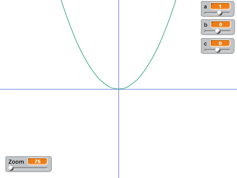Click the orange value 0 of variable c
Screen dimensions: 237x178
[220, 44]
